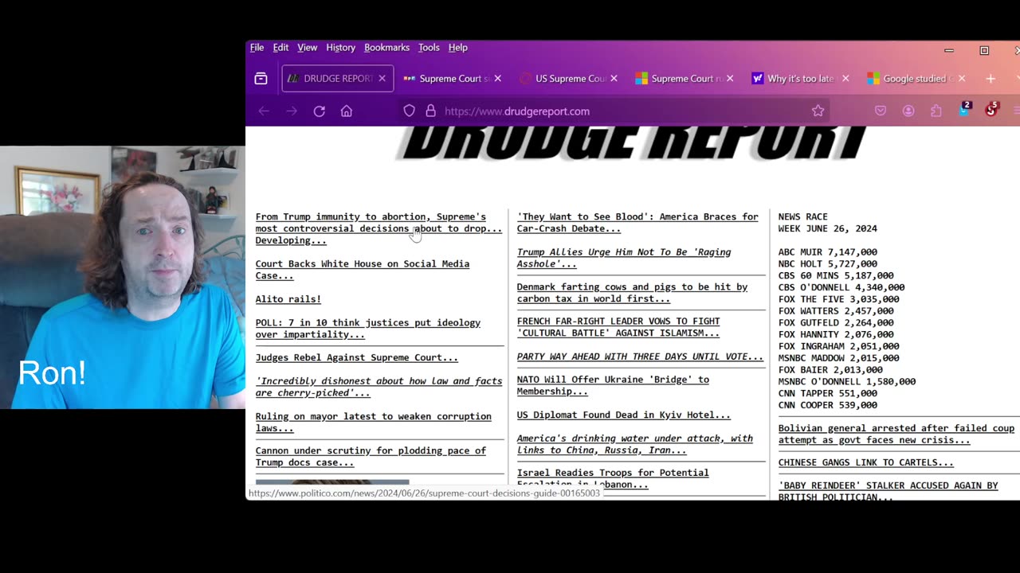View site security padlock info
The image size is (1020, 573).
pyautogui.click(x=430, y=111)
